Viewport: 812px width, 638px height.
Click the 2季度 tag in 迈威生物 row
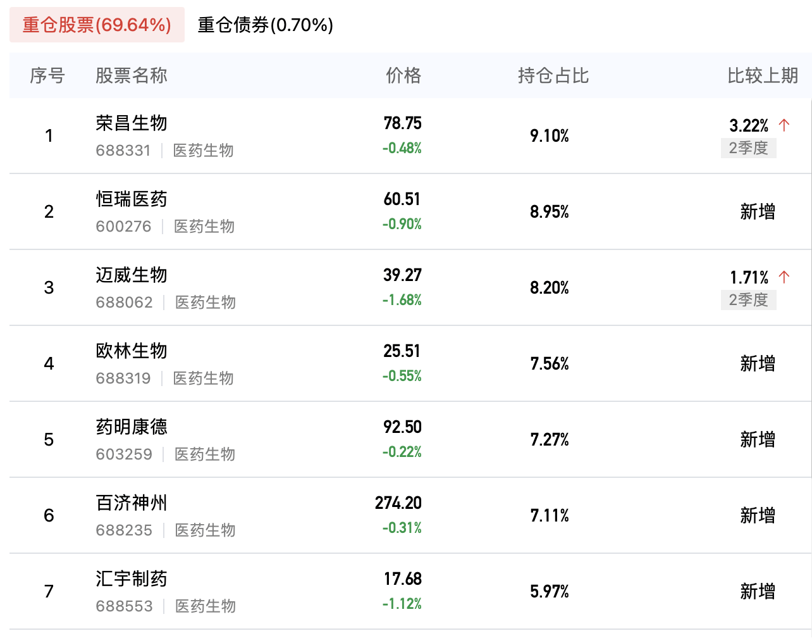748,300
